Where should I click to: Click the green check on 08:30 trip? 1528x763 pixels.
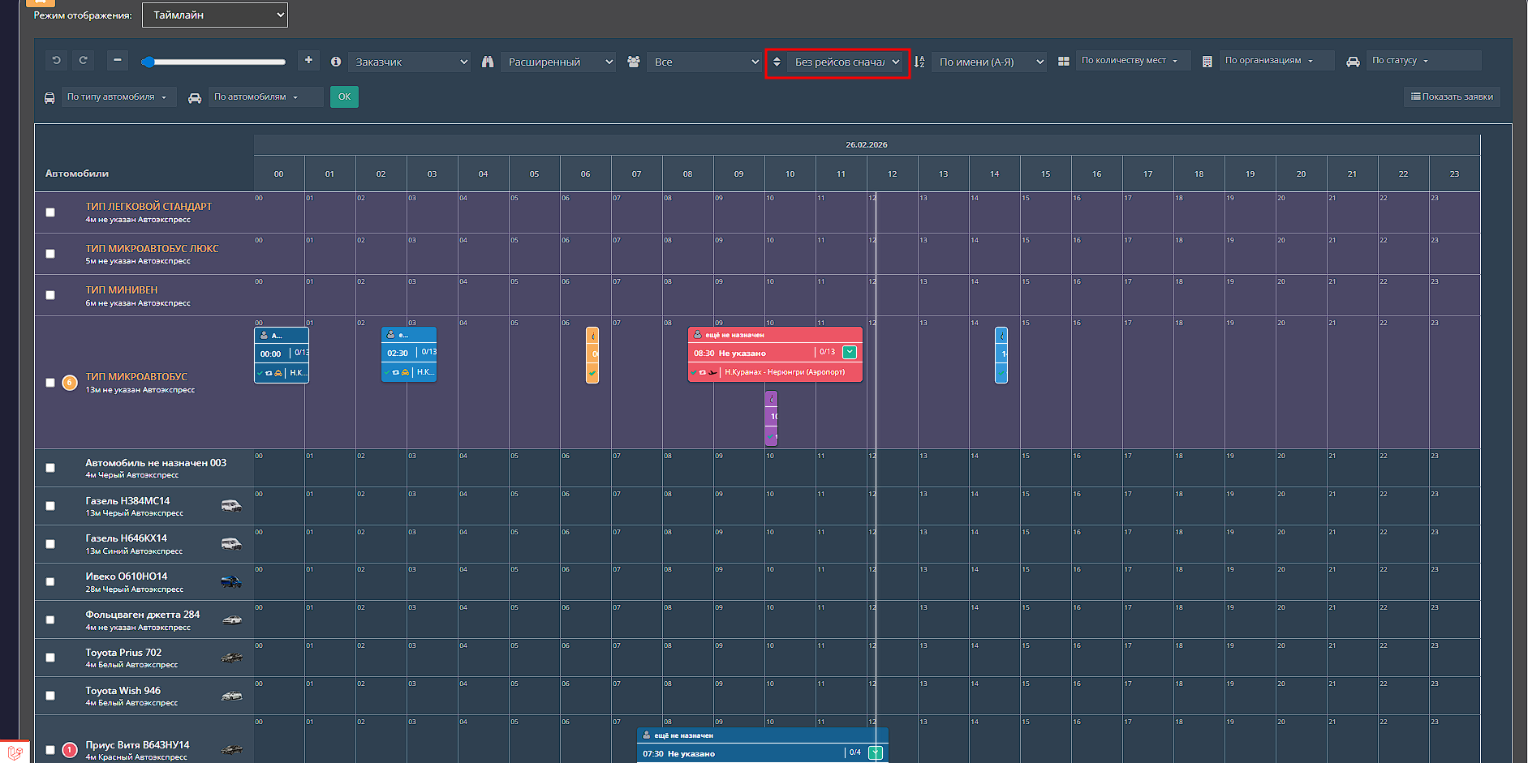(x=850, y=352)
